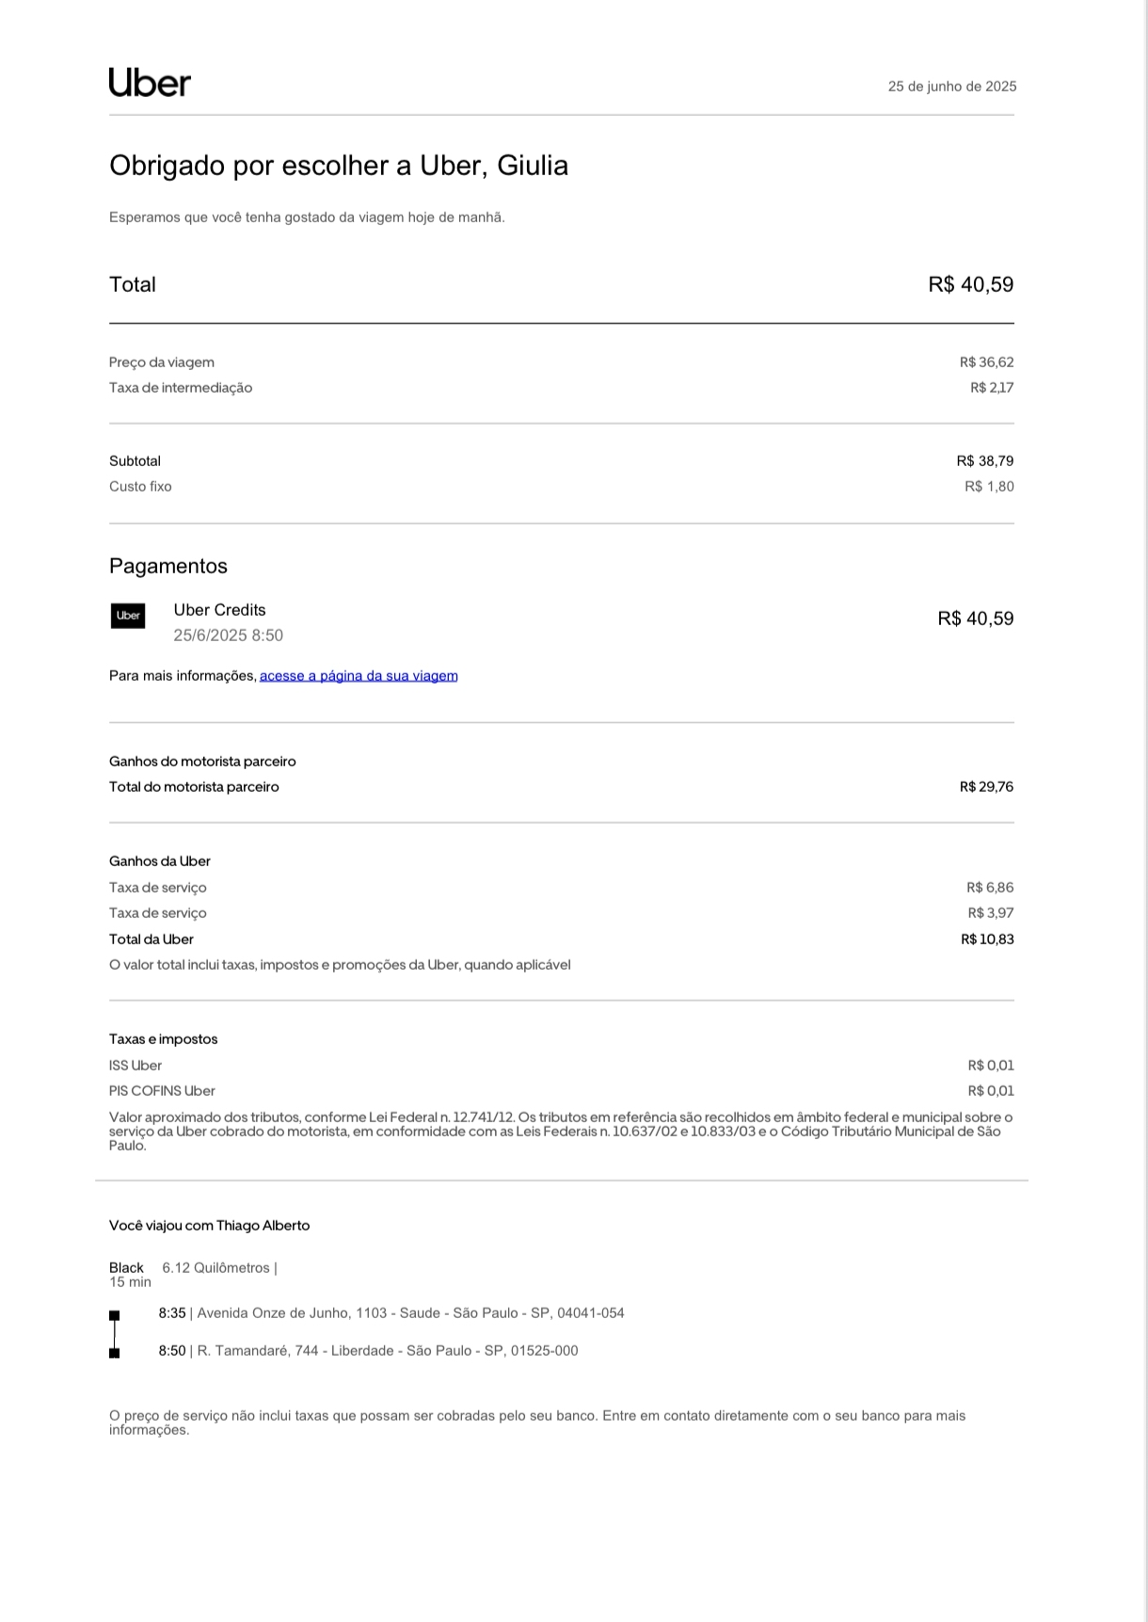
Task: Click the 'ISS Uber' tax line
Action: [x=136, y=1066]
